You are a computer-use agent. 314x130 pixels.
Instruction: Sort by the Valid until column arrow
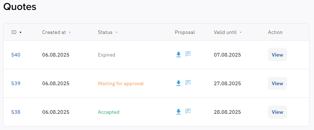[241, 32]
